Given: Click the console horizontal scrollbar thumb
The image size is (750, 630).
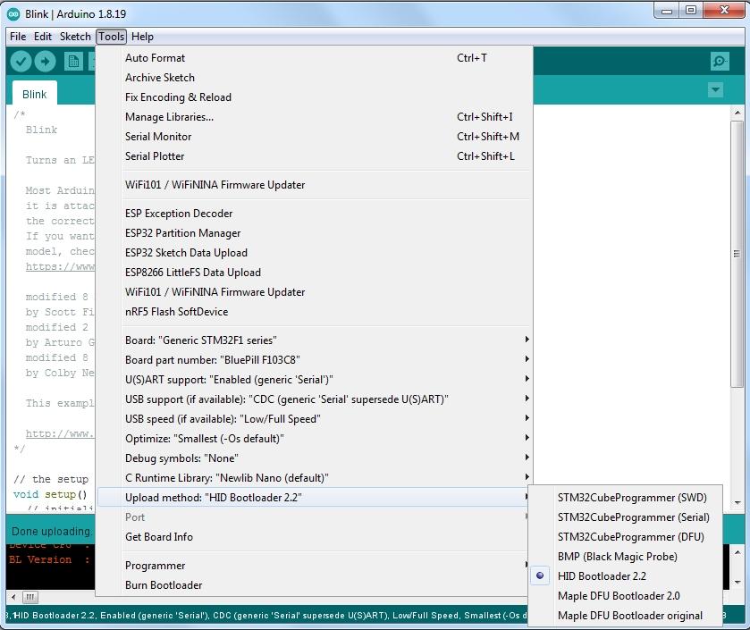Looking at the screenshot, I should point(30,597).
